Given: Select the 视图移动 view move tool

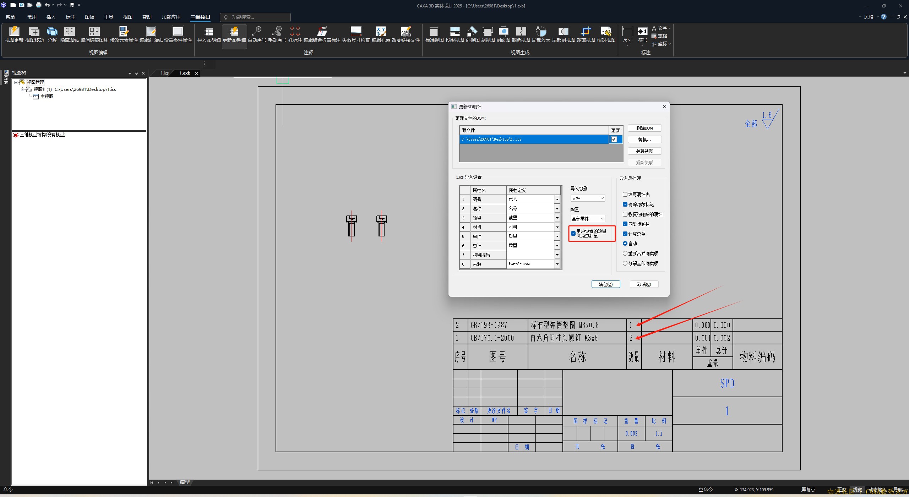Looking at the screenshot, I should point(34,34).
